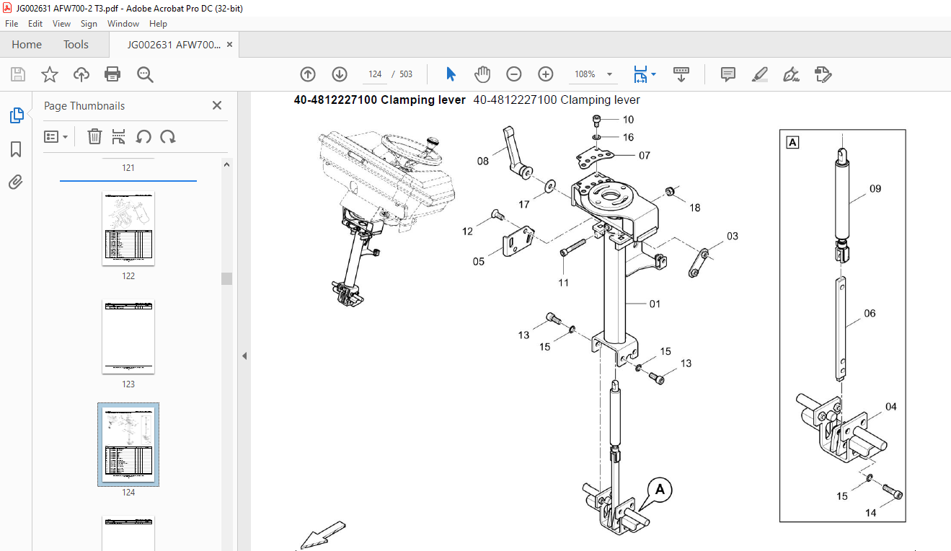Open the Sign menu
The image size is (951, 551).
[89, 24]
